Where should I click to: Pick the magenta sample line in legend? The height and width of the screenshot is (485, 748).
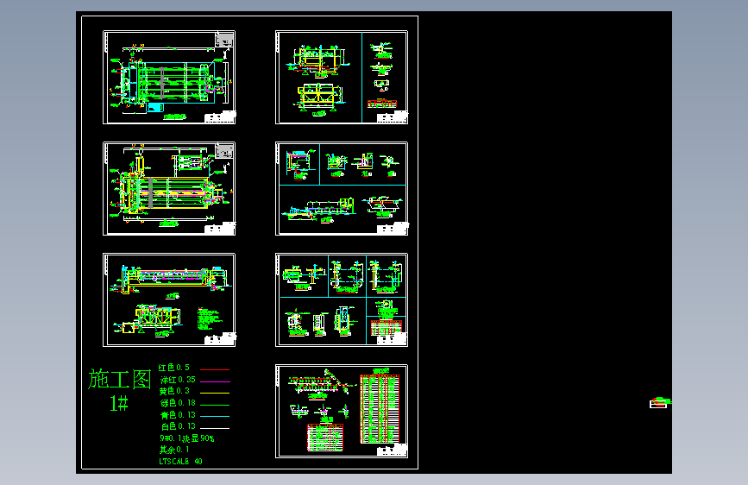coord(215,381)
